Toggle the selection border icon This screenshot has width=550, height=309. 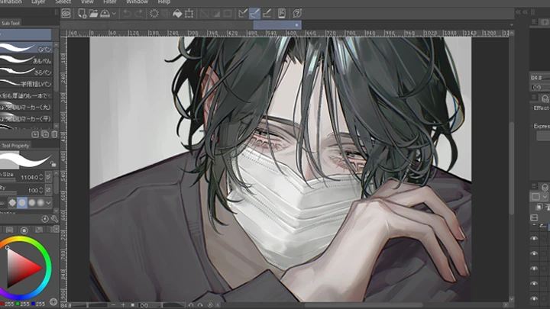point(228,14)
